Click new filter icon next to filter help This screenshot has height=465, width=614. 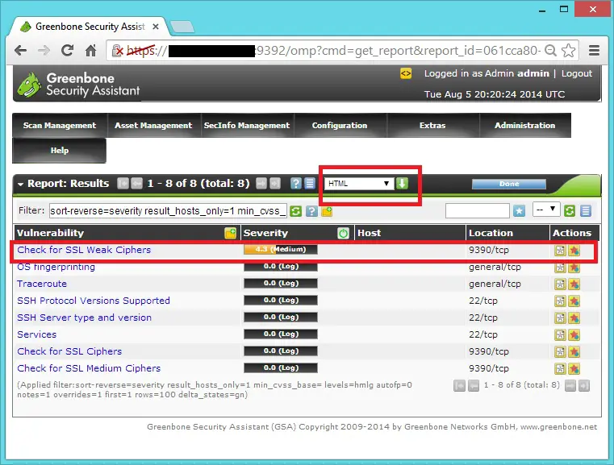327,212
